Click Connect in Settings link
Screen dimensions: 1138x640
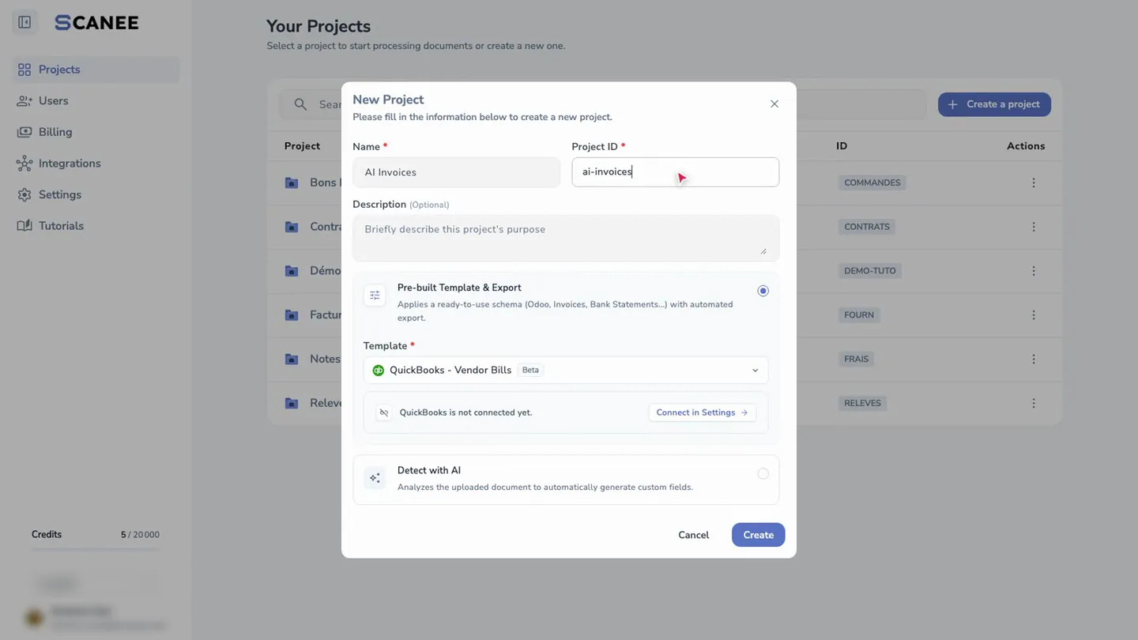(703, 412)
